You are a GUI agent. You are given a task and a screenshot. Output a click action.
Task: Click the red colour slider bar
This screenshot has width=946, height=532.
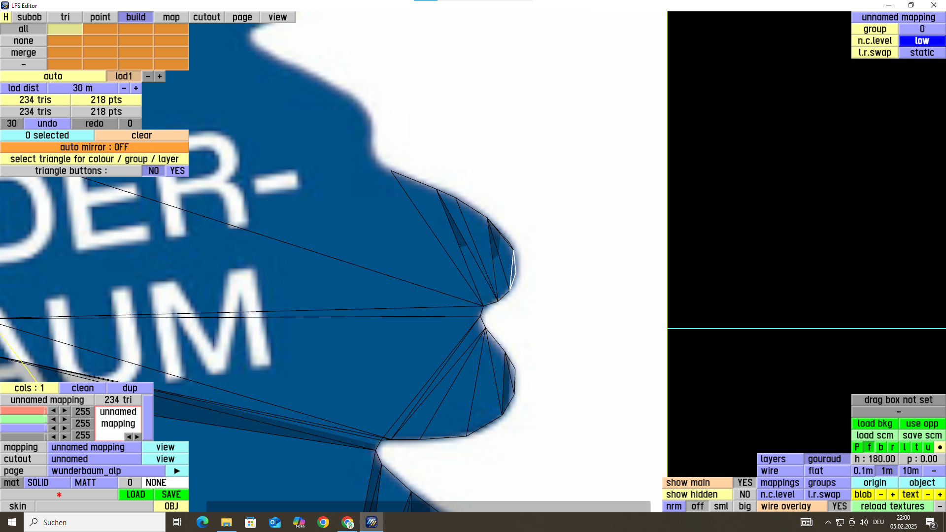[23, 411]
